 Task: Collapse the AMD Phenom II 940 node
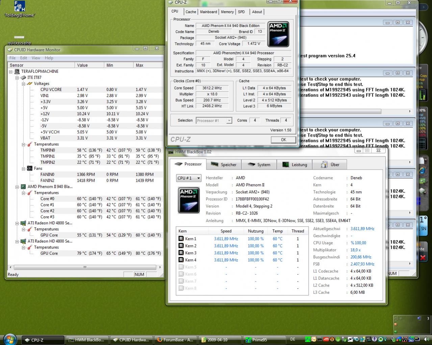[x=17, y=187]
